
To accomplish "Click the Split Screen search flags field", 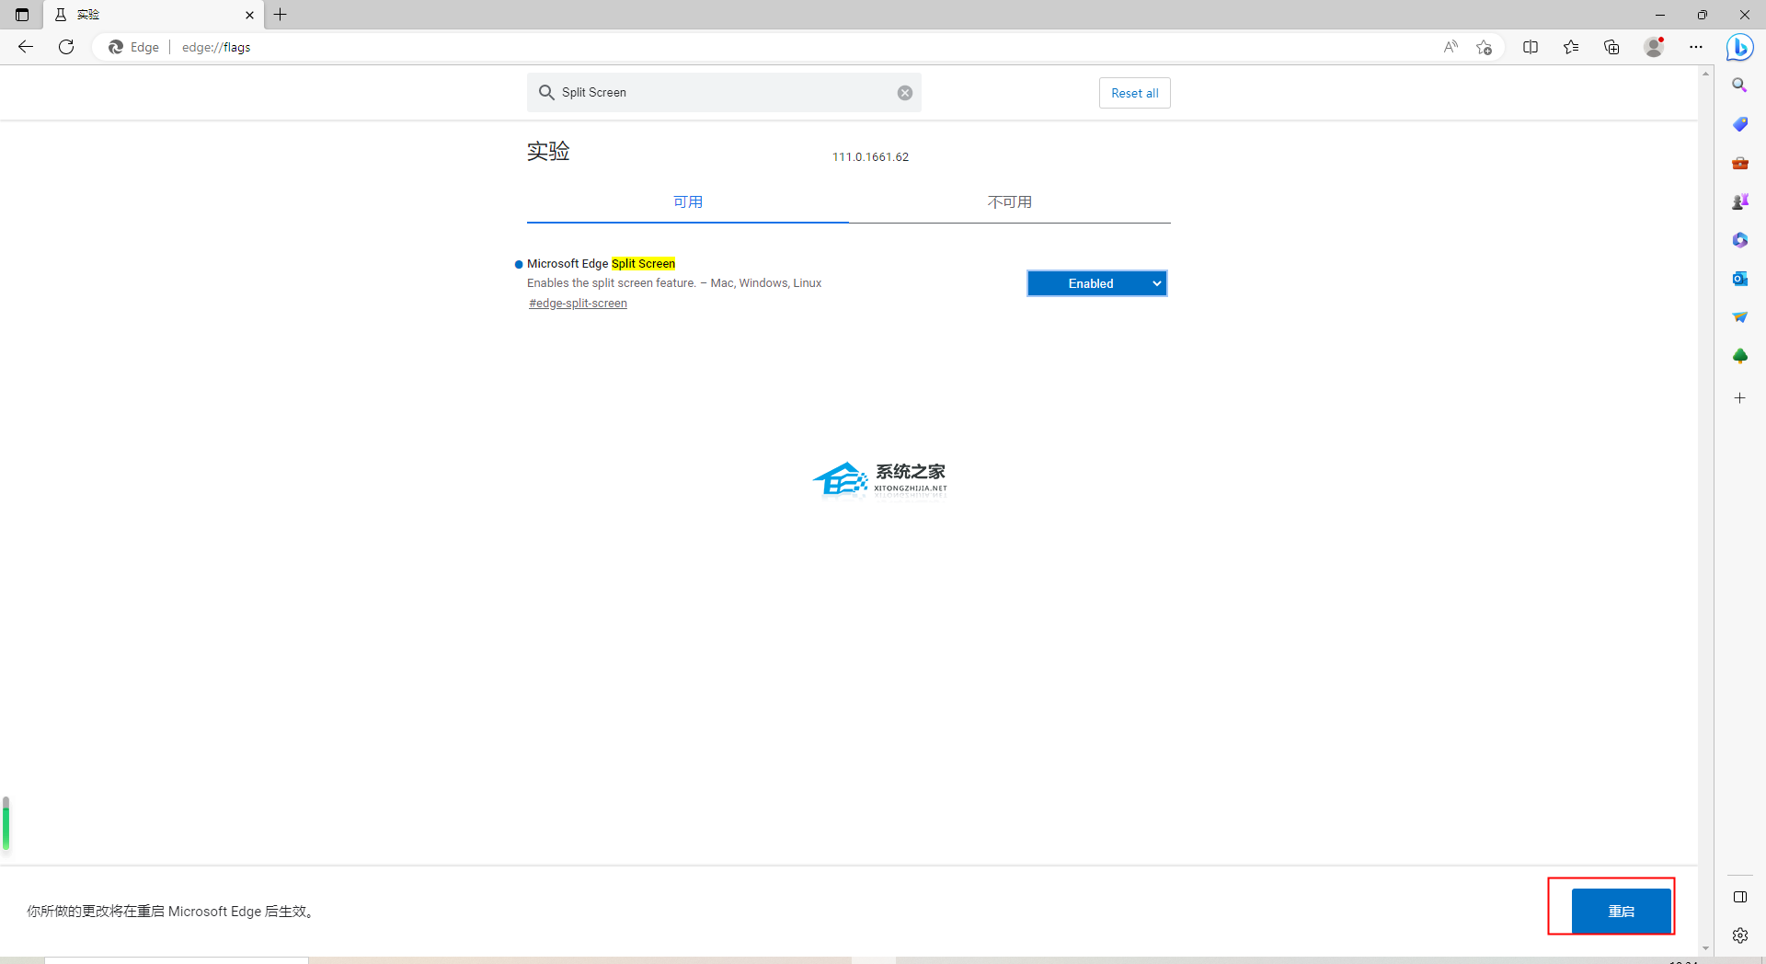I will (x=724, y=93).
